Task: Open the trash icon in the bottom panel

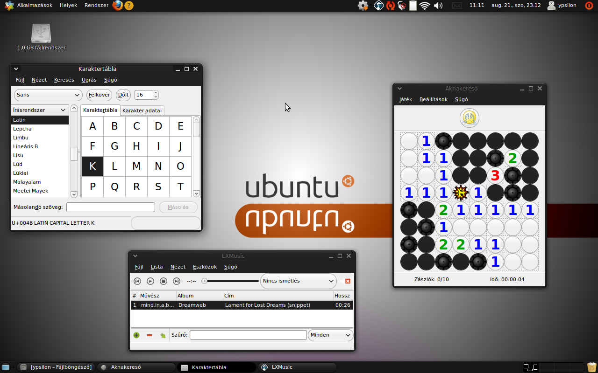Action: (592, 367)
